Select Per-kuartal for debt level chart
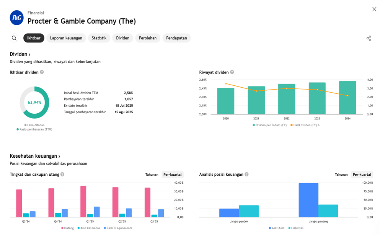Viewport: 380px width, 235px height. pos(172,175)
